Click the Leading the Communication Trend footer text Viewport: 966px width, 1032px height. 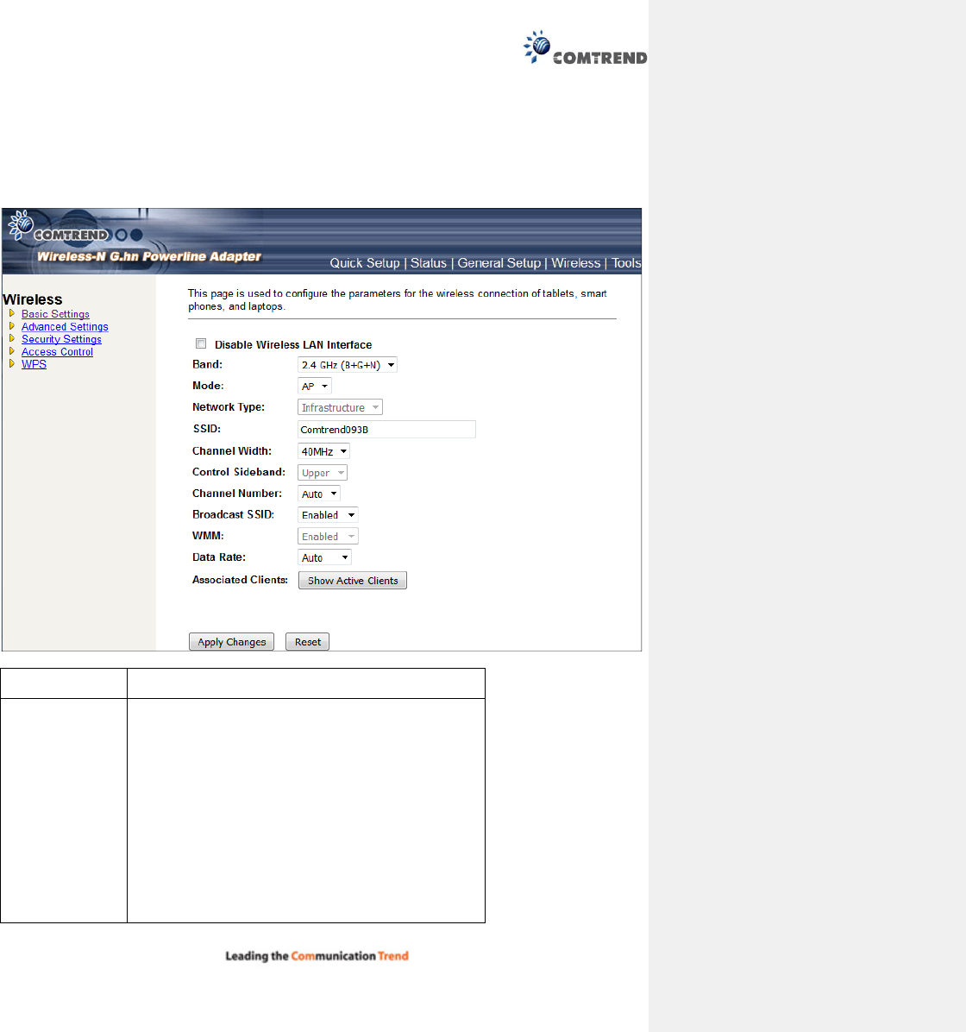(x=317, y=956)
